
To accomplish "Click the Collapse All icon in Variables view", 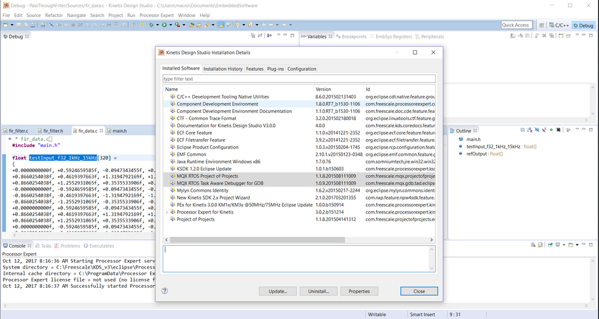I will 528,35.
